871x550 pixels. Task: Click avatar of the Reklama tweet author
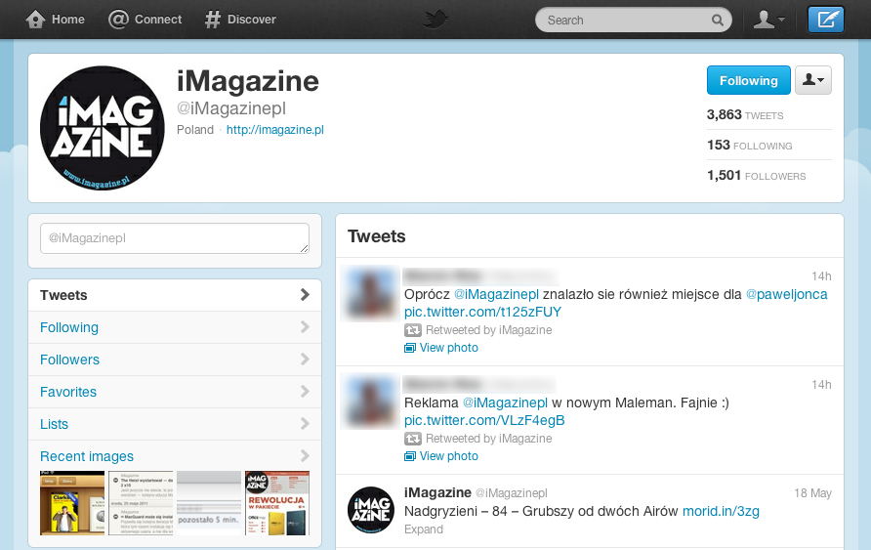[370, 402]
